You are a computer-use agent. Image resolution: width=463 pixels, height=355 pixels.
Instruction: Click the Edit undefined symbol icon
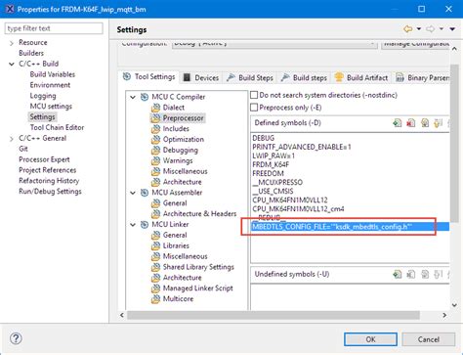[x=425, y=275]
